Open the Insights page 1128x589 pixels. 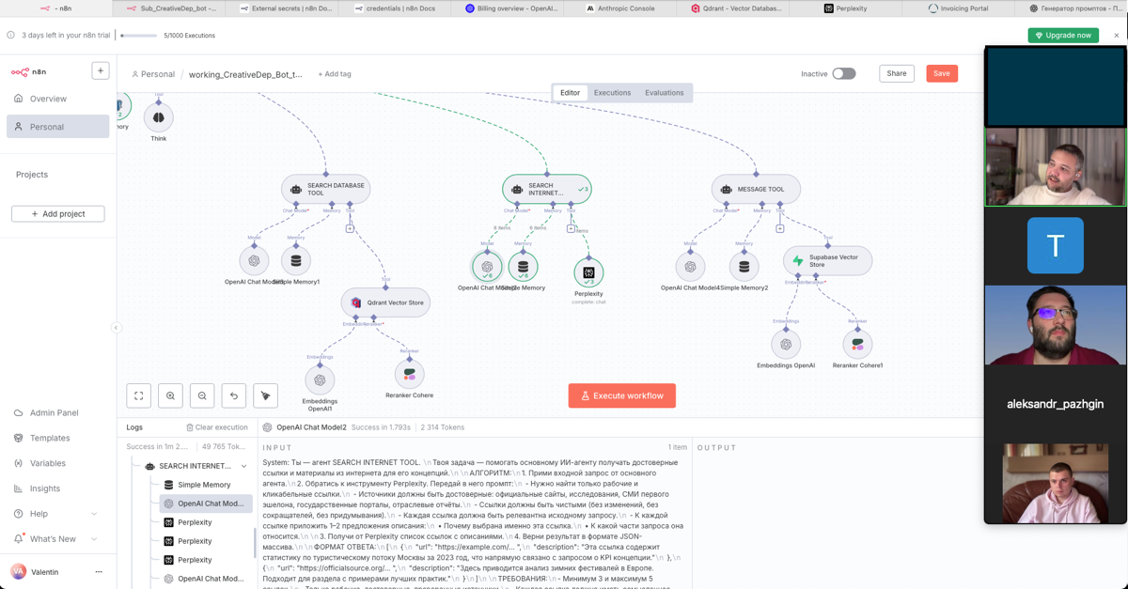(57, 488)
